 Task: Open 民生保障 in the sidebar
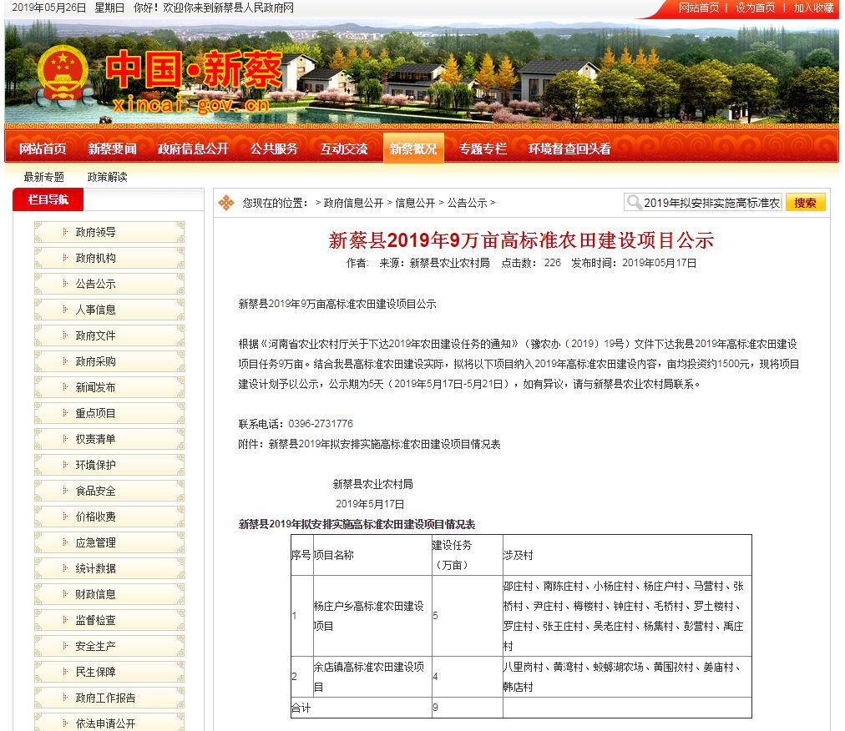coord(109,672)
